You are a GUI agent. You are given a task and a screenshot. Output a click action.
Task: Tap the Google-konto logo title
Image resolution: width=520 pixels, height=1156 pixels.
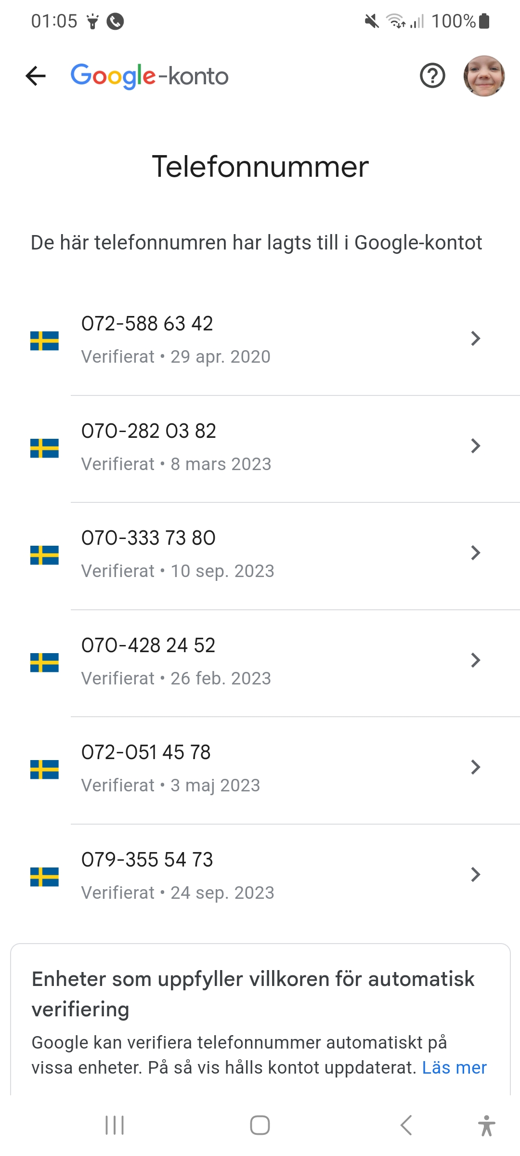pyautogui.click(x=149, y=76)
